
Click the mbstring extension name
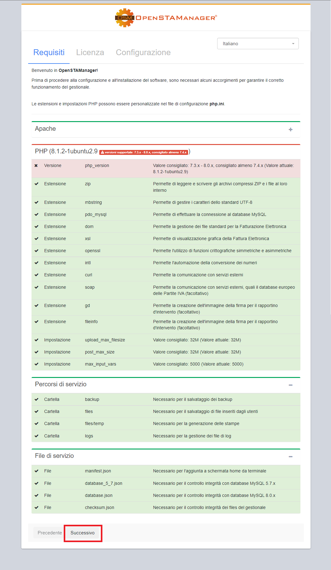[x=93, y=203]
